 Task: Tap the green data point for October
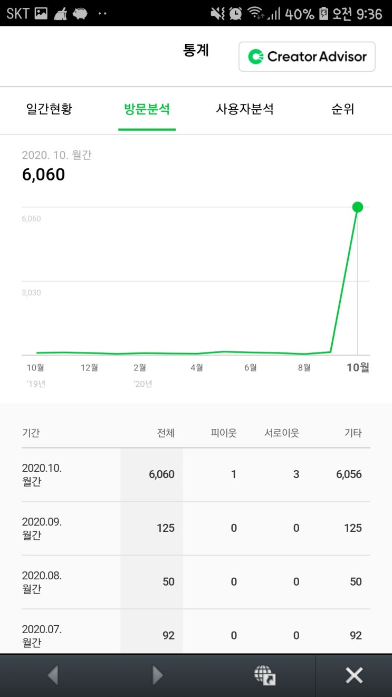tap(358, 207)
